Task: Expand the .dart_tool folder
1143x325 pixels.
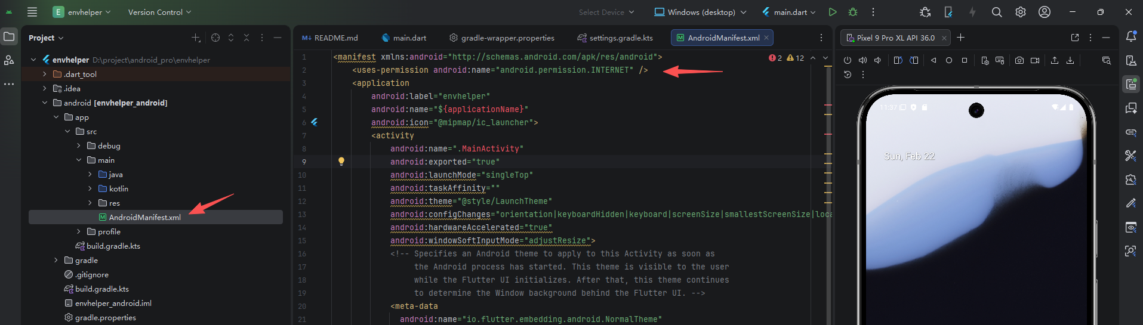Action: [45, 74]
